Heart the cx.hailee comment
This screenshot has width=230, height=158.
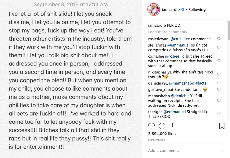[x=219, y=61]
